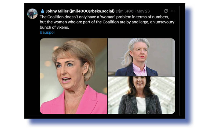
Task: Click the tweet text starting 'The Coalition doesn't'
Action: pos(107,22)
